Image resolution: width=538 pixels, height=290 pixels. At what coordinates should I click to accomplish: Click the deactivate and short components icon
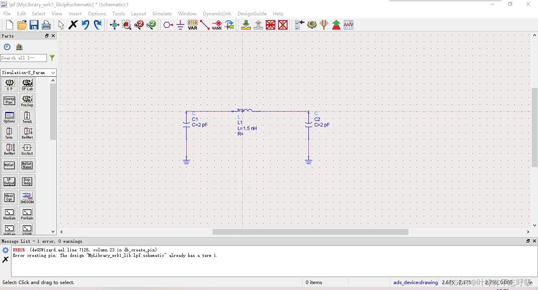click(283, 25)
